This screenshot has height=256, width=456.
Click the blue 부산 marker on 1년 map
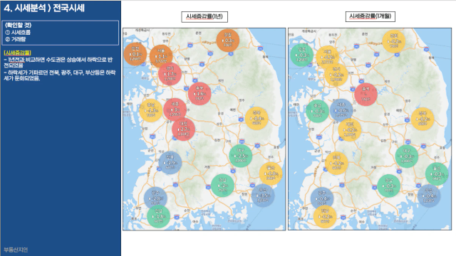tap(263, 196)
